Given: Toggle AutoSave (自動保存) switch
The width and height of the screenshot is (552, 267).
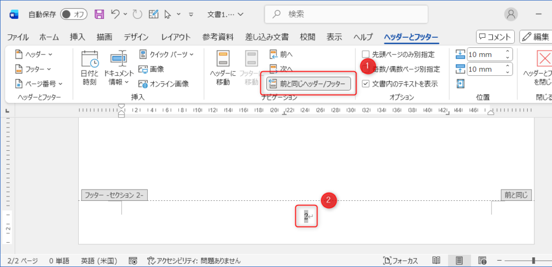Looking at the screenshot, I should pyautogui.click(x=74, y=14).
